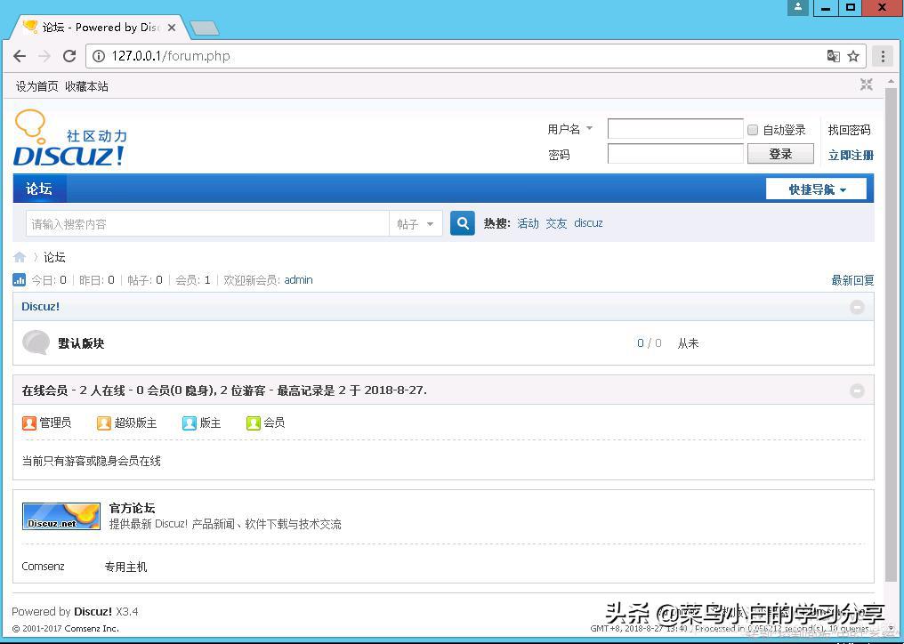Click the home icon in the breadcrumb
This screenshot has width=904, height=644.
[20, 257]
